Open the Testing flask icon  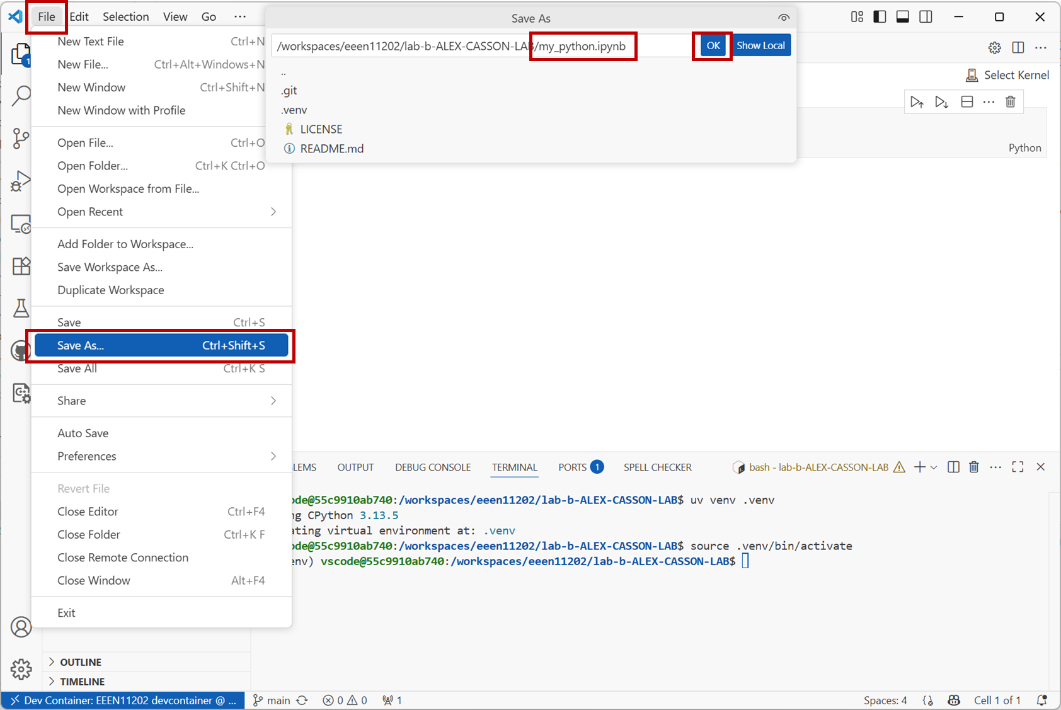21,308
